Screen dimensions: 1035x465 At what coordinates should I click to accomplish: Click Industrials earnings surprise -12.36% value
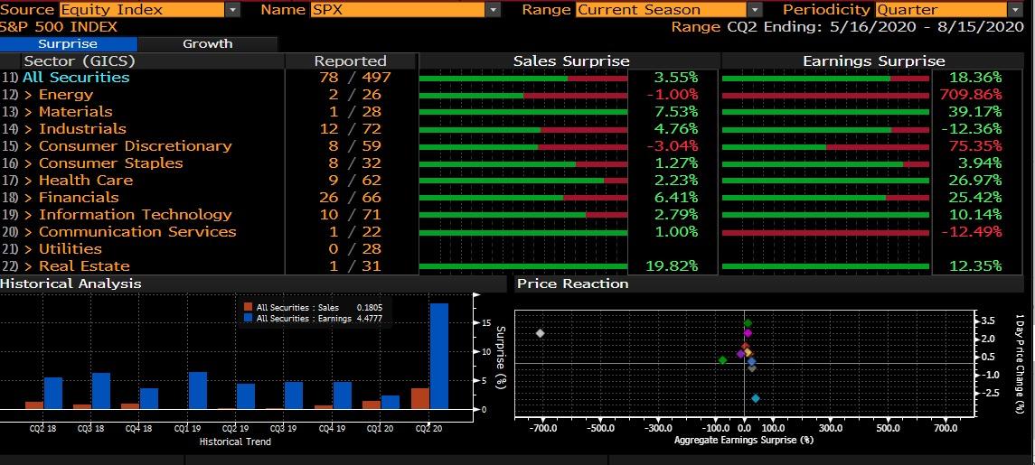coord(972,128)
